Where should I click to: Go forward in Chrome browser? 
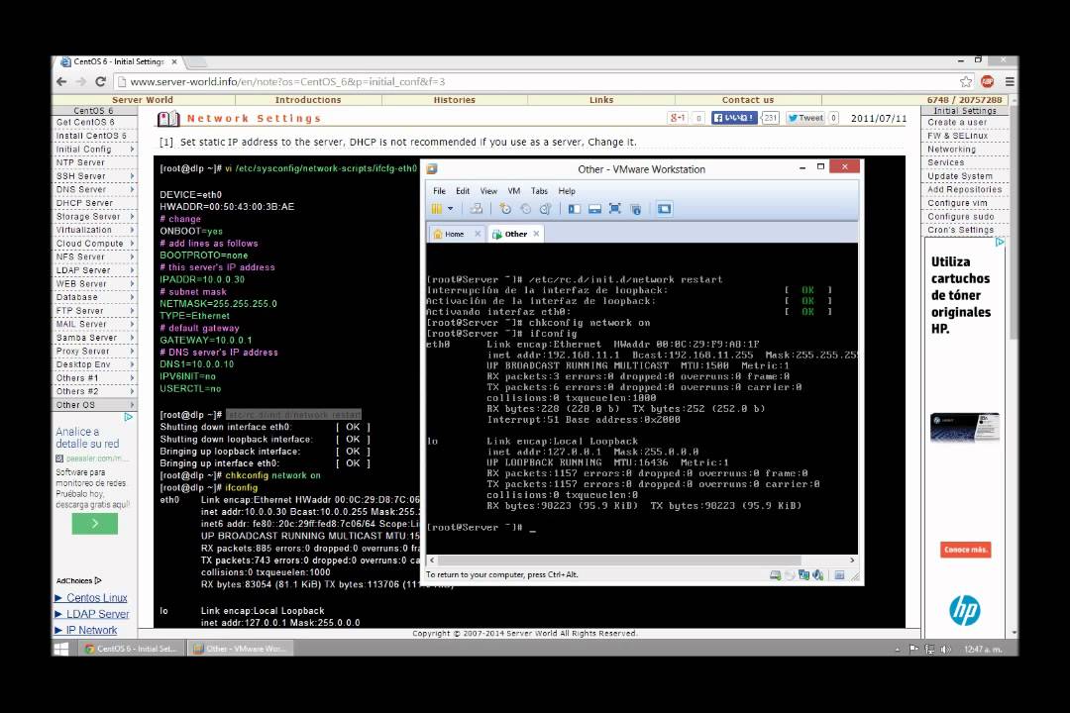[81, 82]
